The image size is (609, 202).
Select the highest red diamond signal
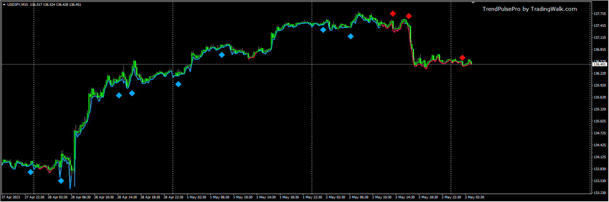coord(393,13)
